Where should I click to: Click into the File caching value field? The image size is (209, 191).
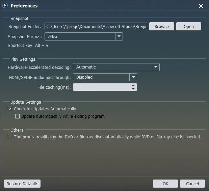pos(102,87)
